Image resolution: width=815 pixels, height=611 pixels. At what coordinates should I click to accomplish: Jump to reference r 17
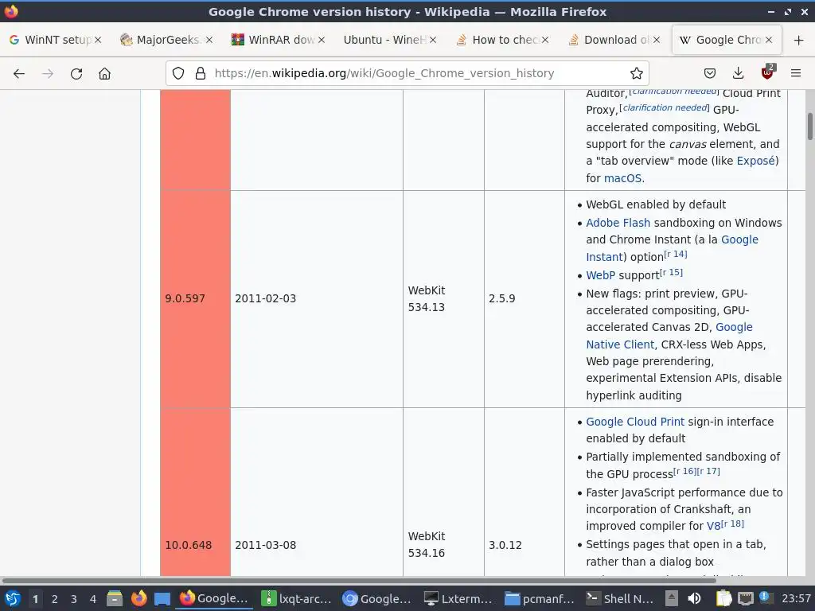pyautogui.click(x=708, y=471)
